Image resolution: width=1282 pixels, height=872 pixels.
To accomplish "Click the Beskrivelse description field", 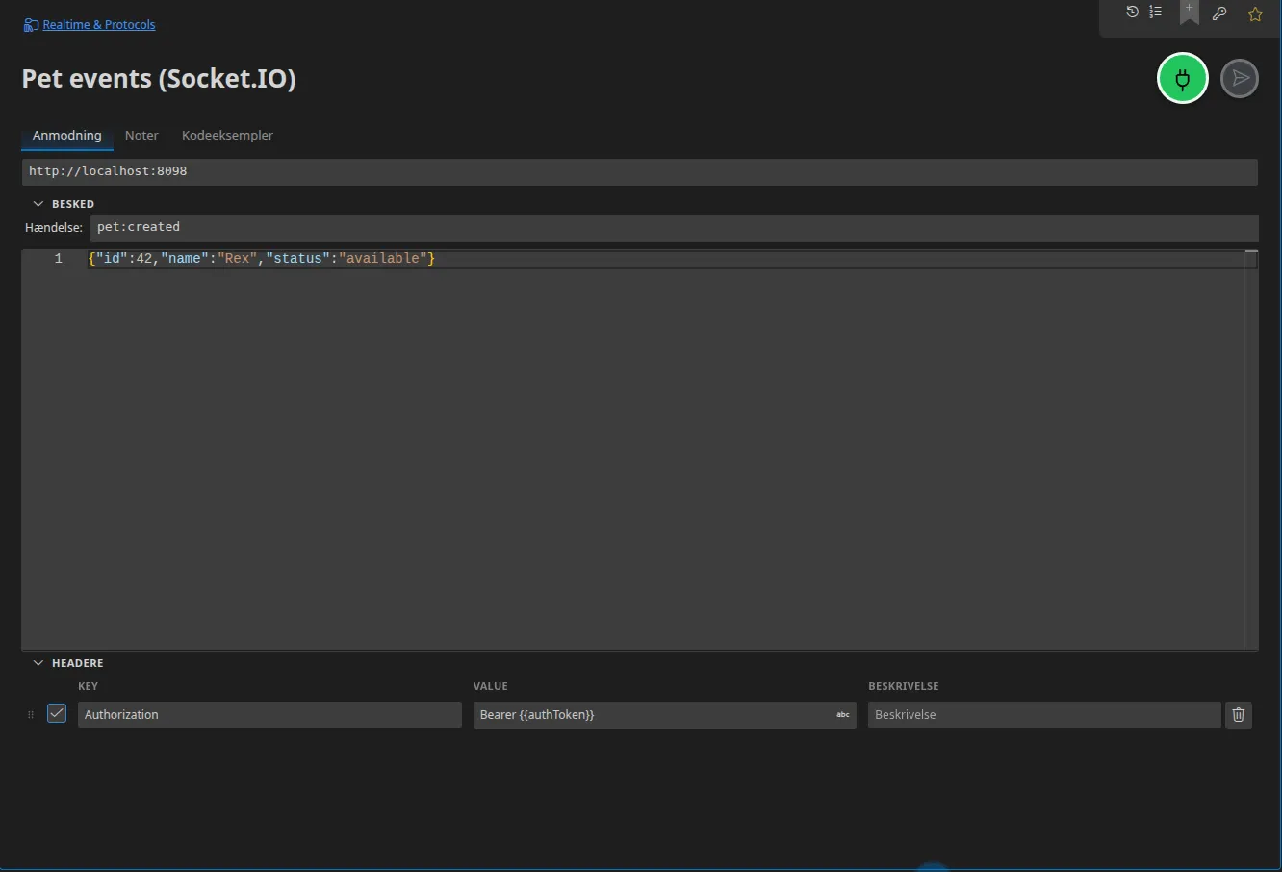I will 1044,714.
